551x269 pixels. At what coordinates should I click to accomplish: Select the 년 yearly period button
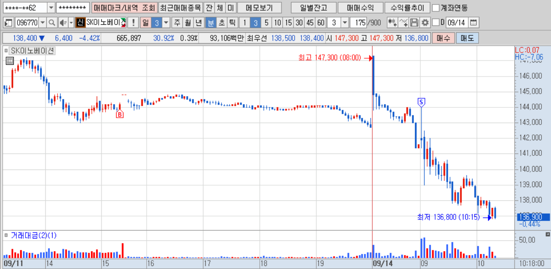(x=198, y=23)
